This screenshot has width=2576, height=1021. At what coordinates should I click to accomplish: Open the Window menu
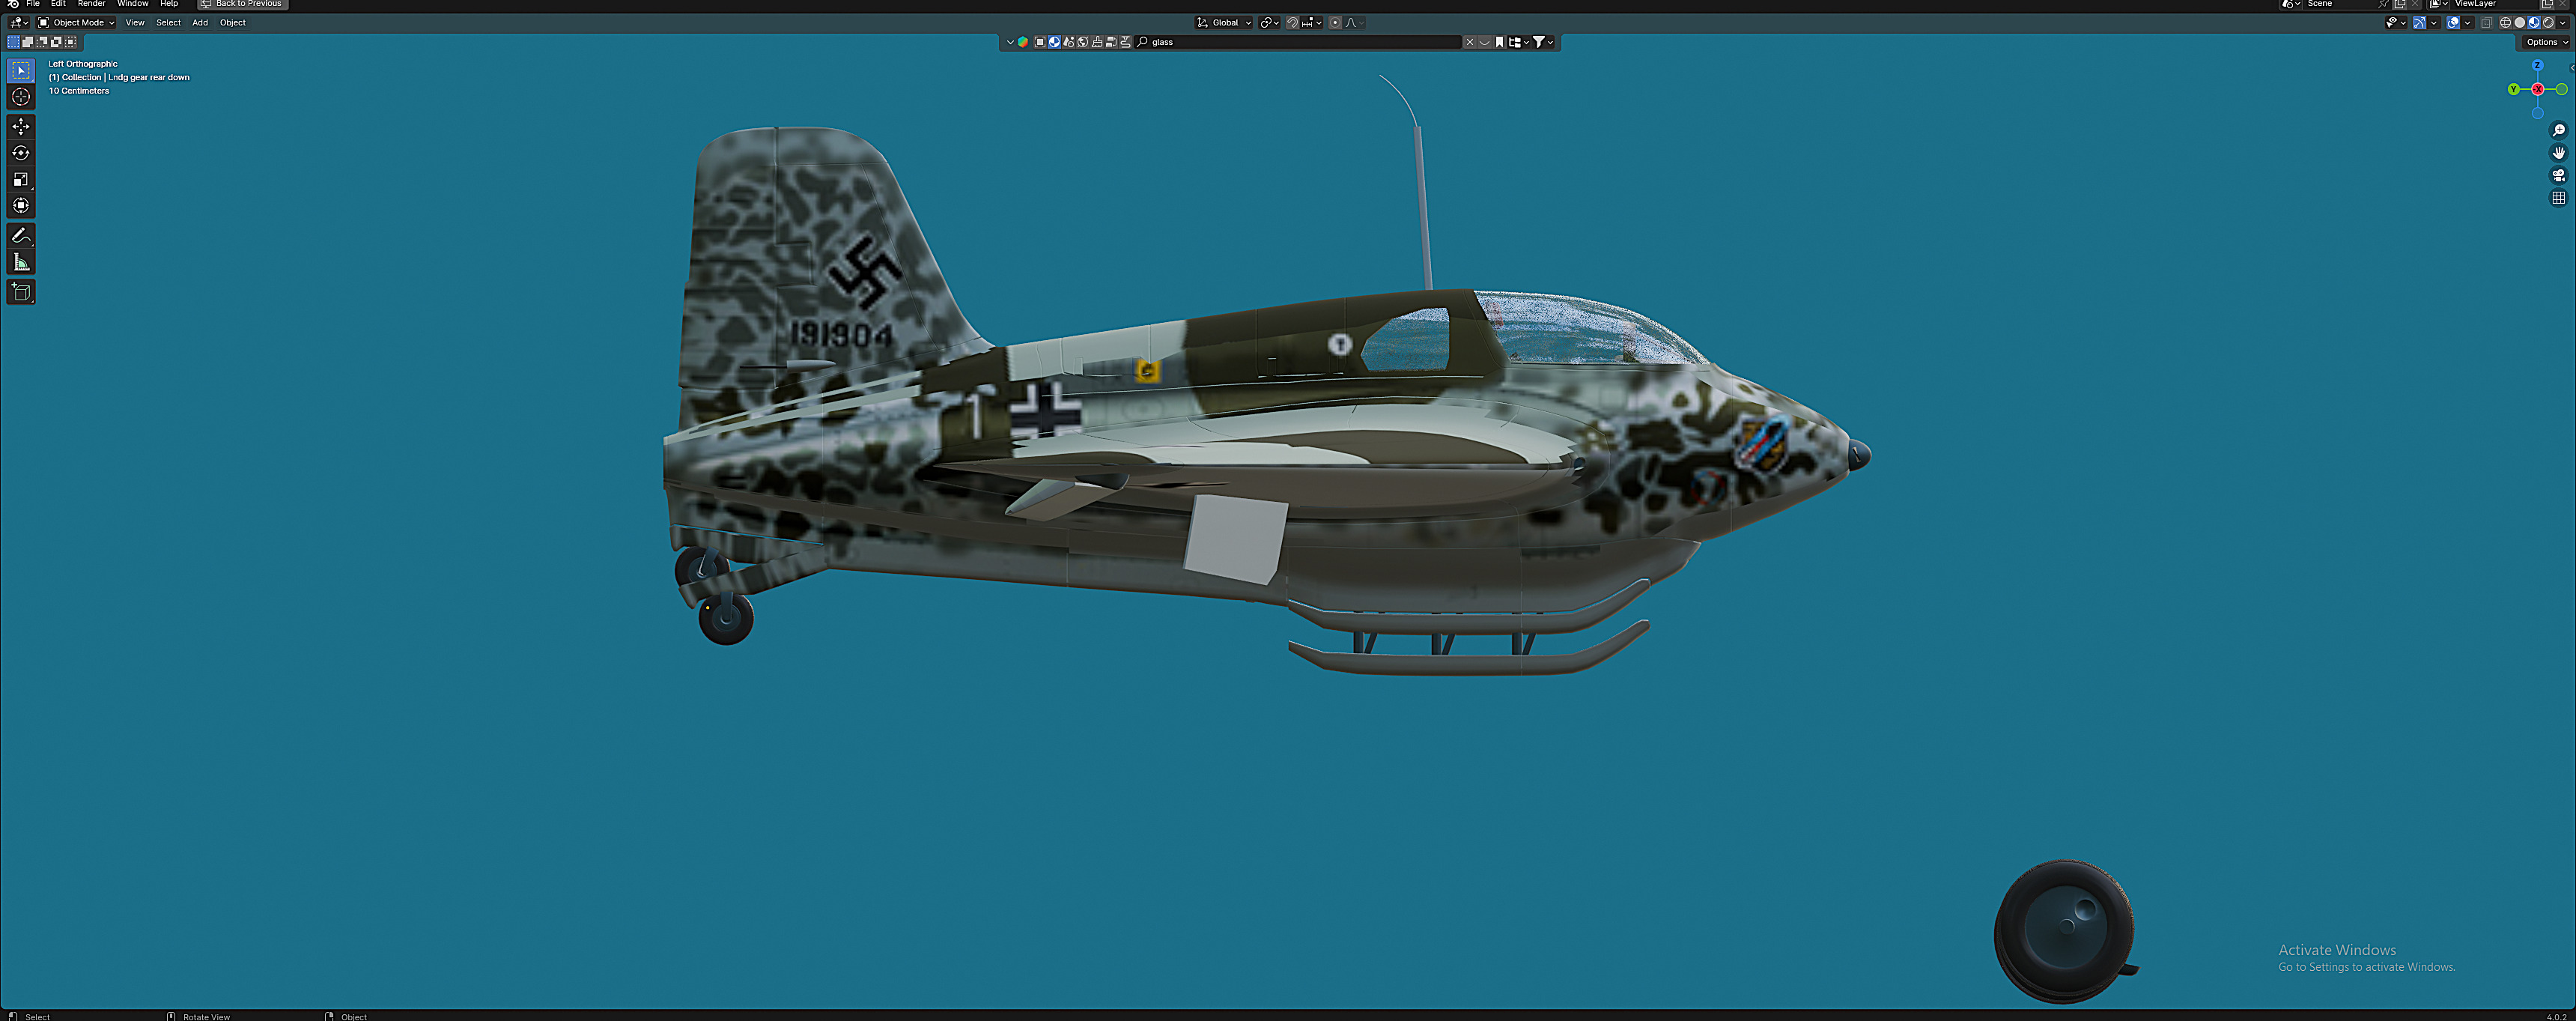pyautogui.click(x=132, y=4)
